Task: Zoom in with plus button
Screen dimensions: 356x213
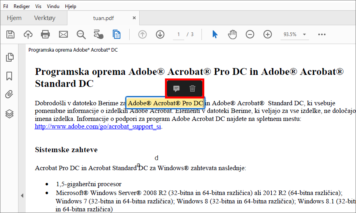Action: 268,34
